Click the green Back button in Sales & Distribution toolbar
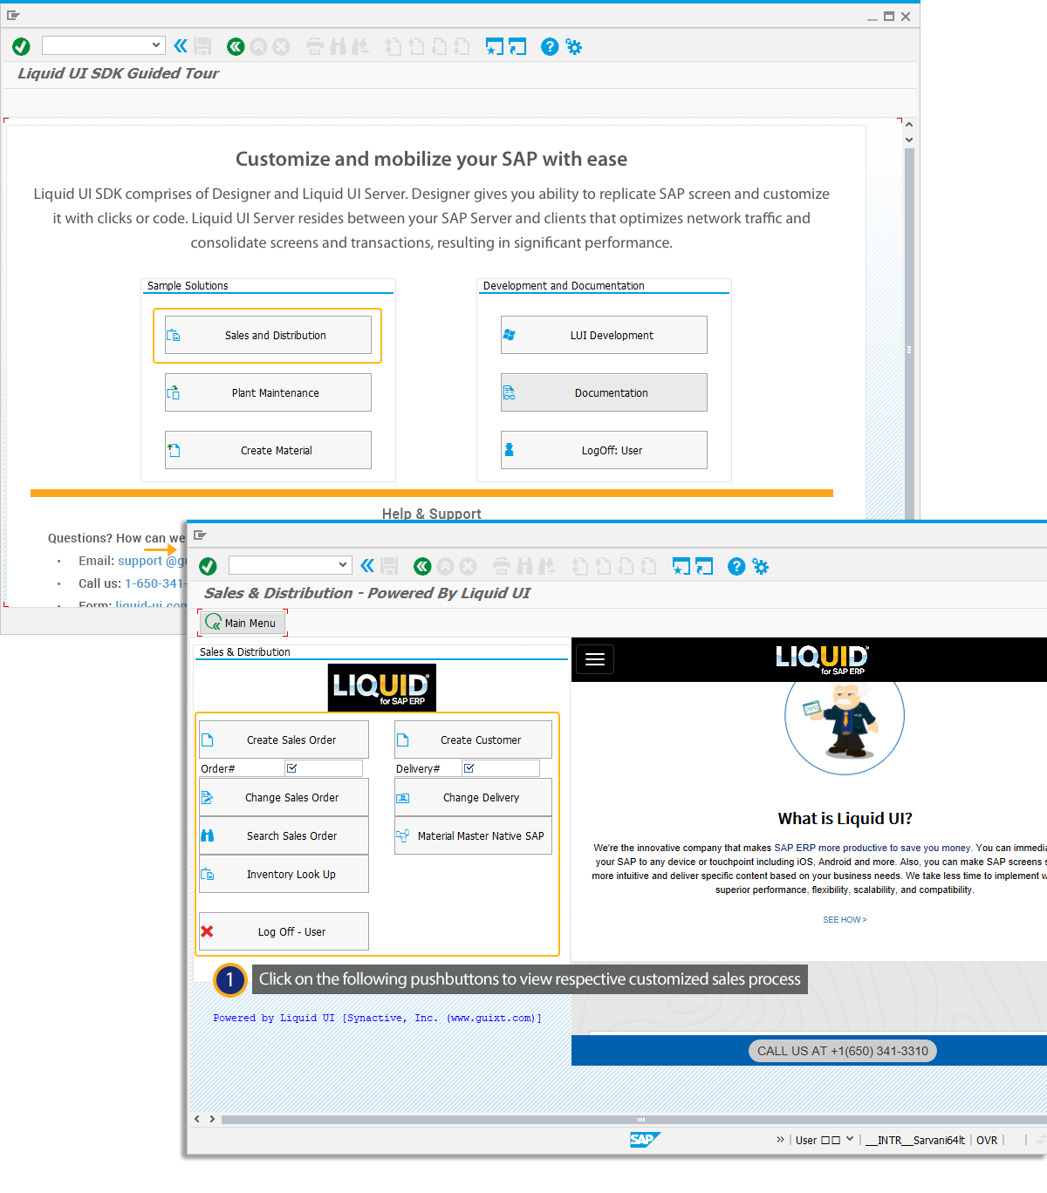The height and width of the screenshot is (1193, 1047). 422,566
